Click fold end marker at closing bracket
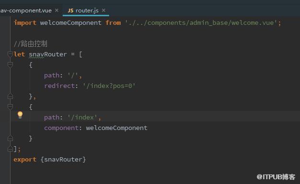Screen dimensions: 300x184 point(10,149)
